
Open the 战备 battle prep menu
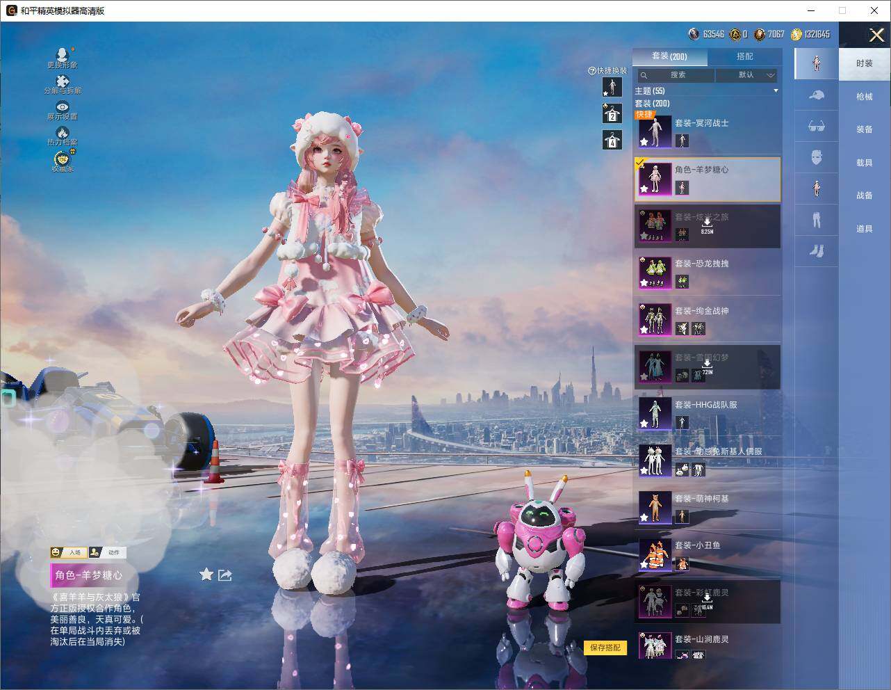[865, 195]
